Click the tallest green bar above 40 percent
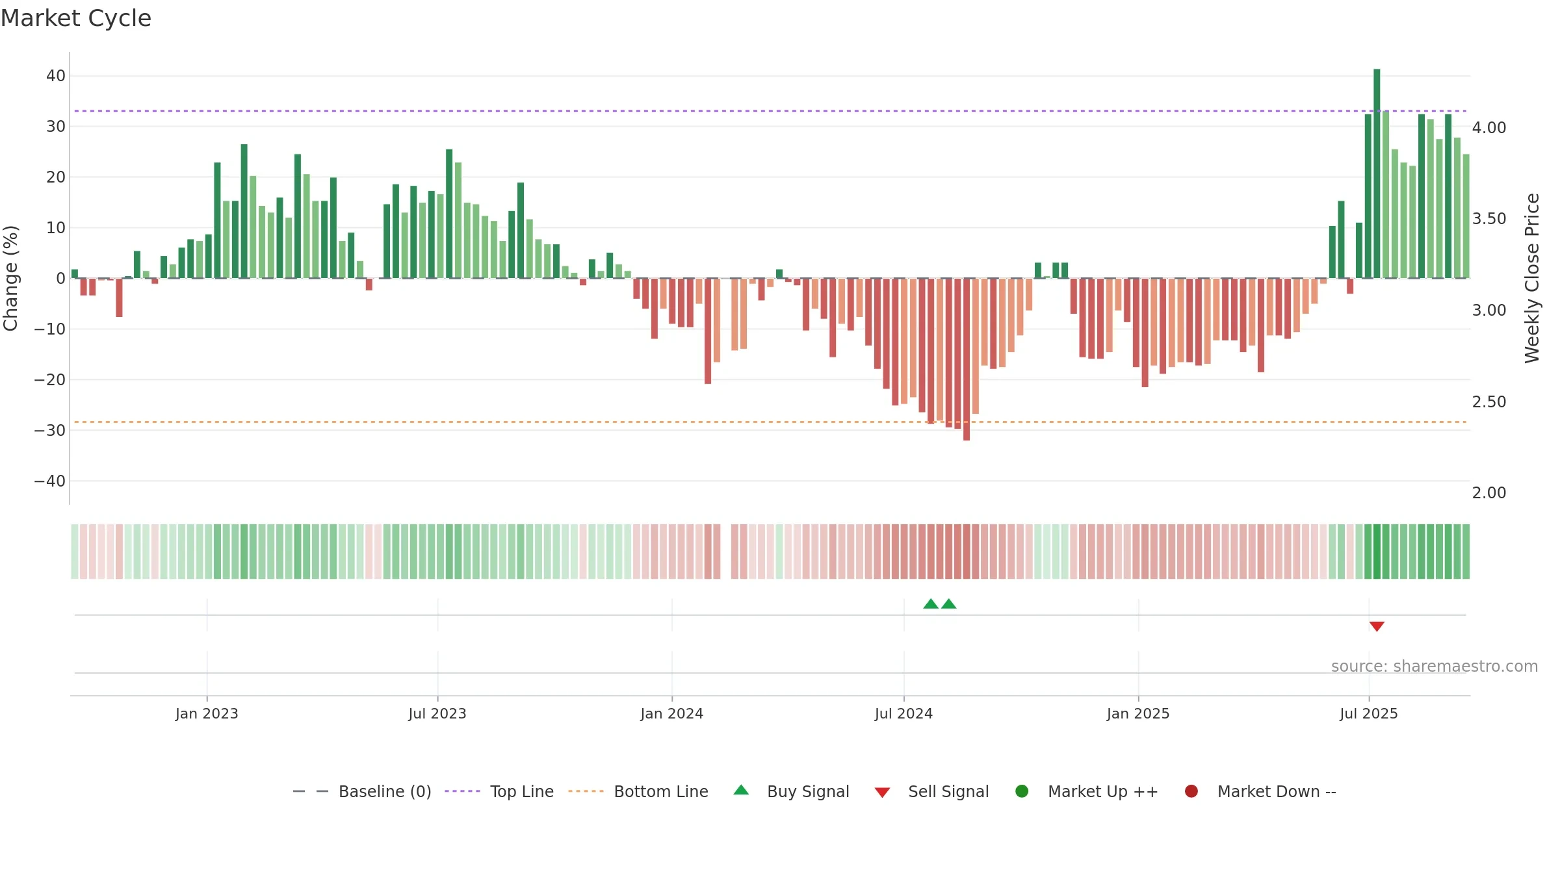Image resolution: width=1560 pixels, height=877 pixels. (1377, 173)
